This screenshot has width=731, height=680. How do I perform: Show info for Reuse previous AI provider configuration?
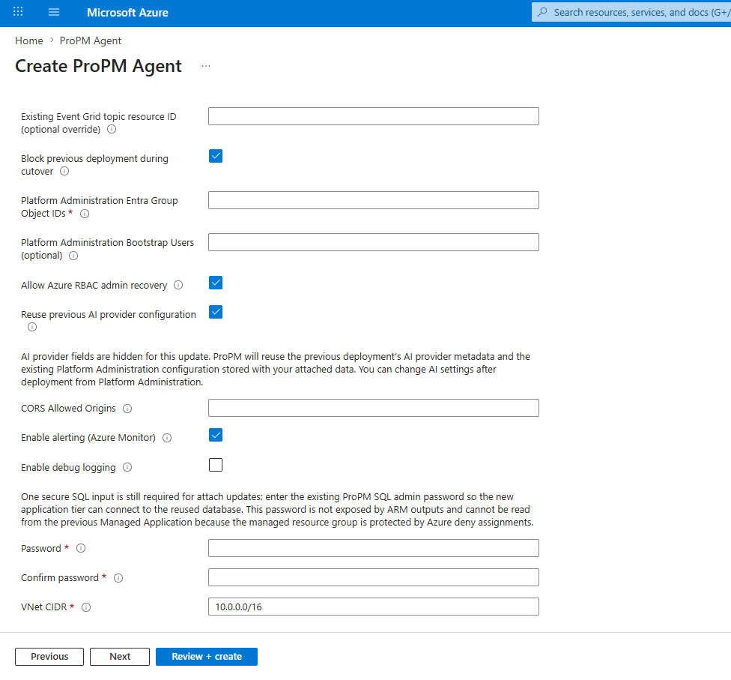(x=32, y=327)
